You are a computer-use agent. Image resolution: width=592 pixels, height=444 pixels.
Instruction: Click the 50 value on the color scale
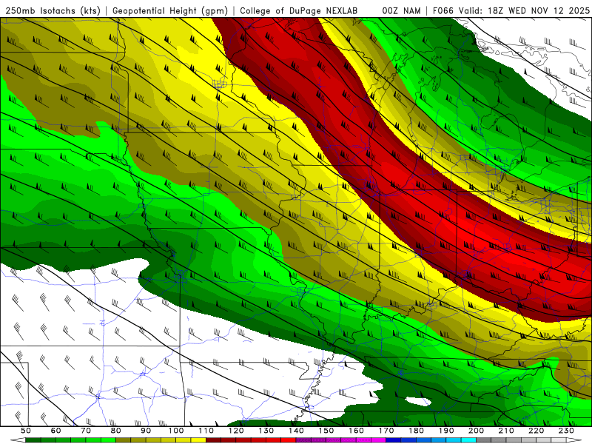pos(26,431)
